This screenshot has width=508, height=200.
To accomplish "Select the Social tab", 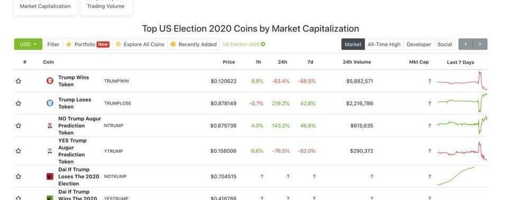I will point(444,44).
